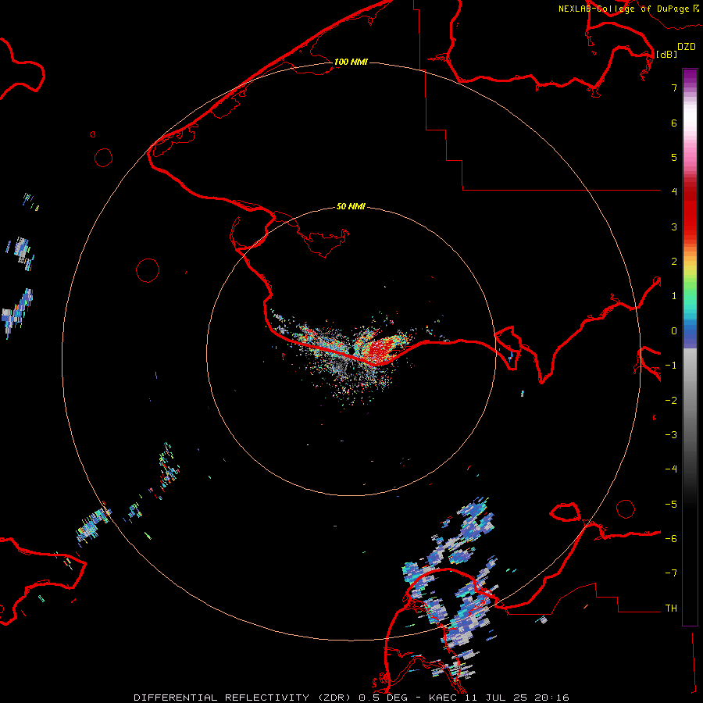
Task: Click the -6 value on the dB scale
Action: pyautogui.click(x=671, y=539)
